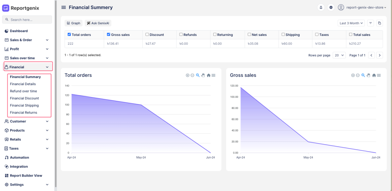The height and width of the screenshot is (191, 392).
Task: Click the hamburger menu icon beside Financial Summery
Action: [64, 7]
